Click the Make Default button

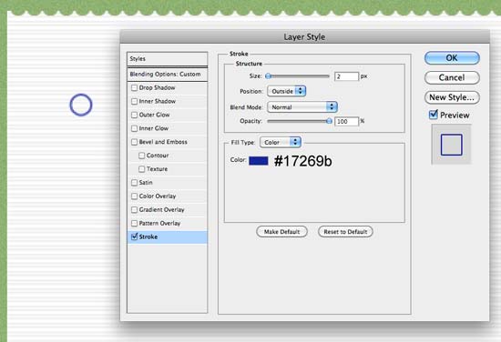coord(281,232)
